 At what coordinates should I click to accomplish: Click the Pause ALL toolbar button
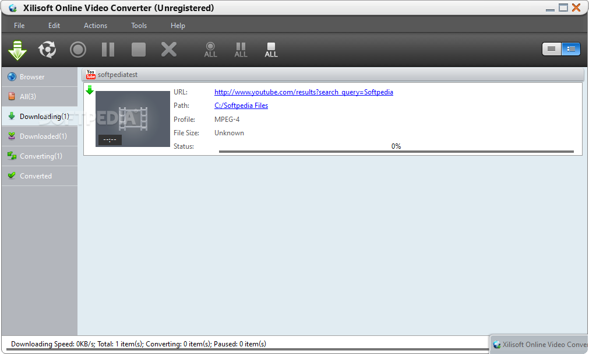coord(241,50)
